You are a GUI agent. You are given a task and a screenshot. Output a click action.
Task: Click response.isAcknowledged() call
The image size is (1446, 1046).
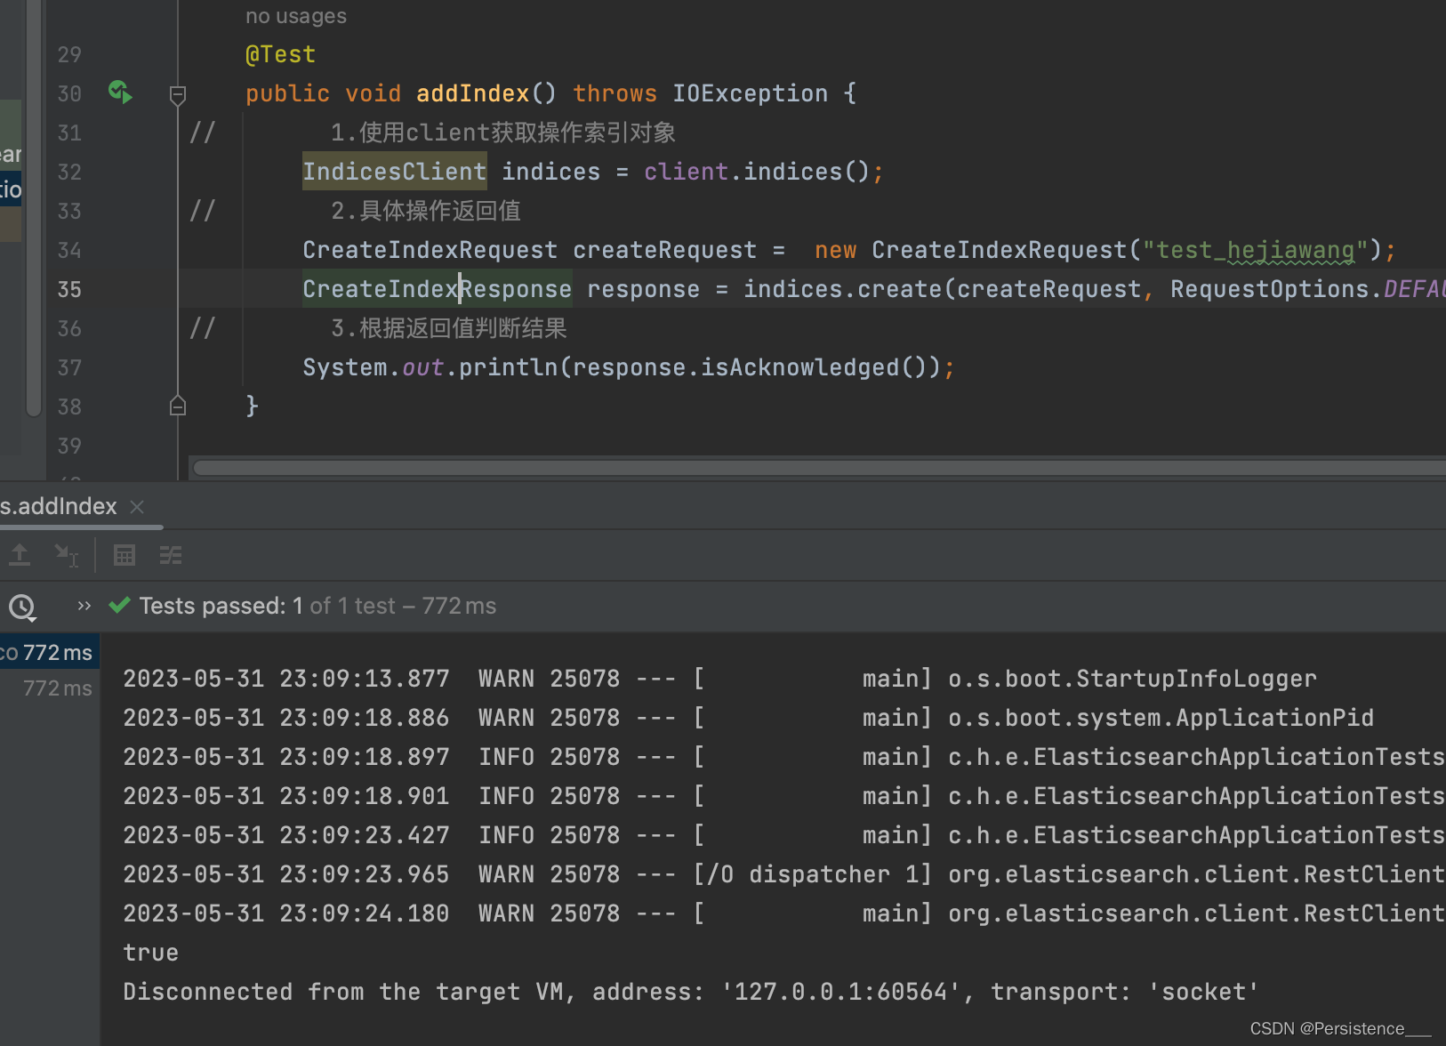(756, 367)
